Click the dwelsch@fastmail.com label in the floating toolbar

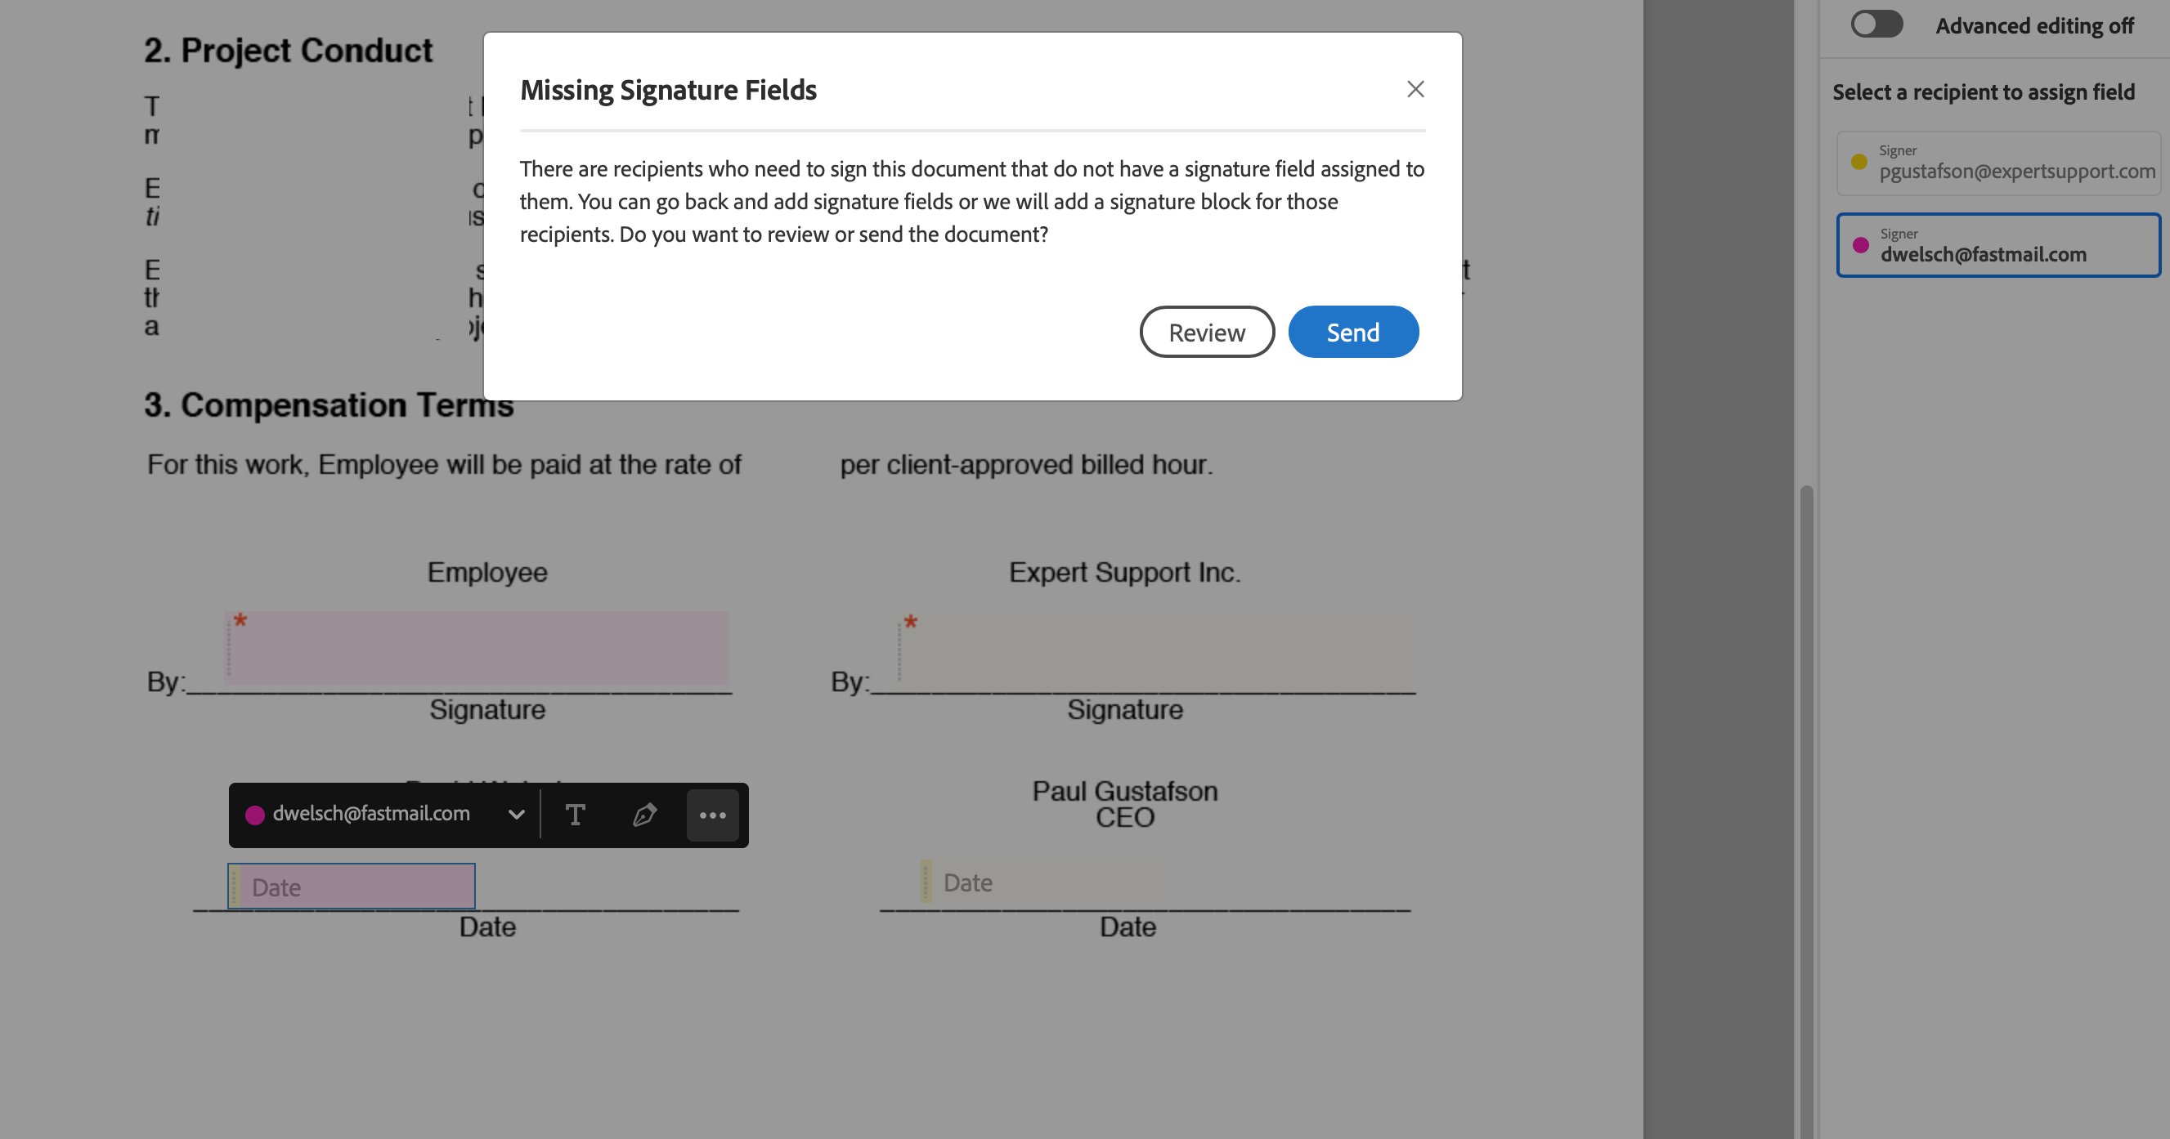371,814
